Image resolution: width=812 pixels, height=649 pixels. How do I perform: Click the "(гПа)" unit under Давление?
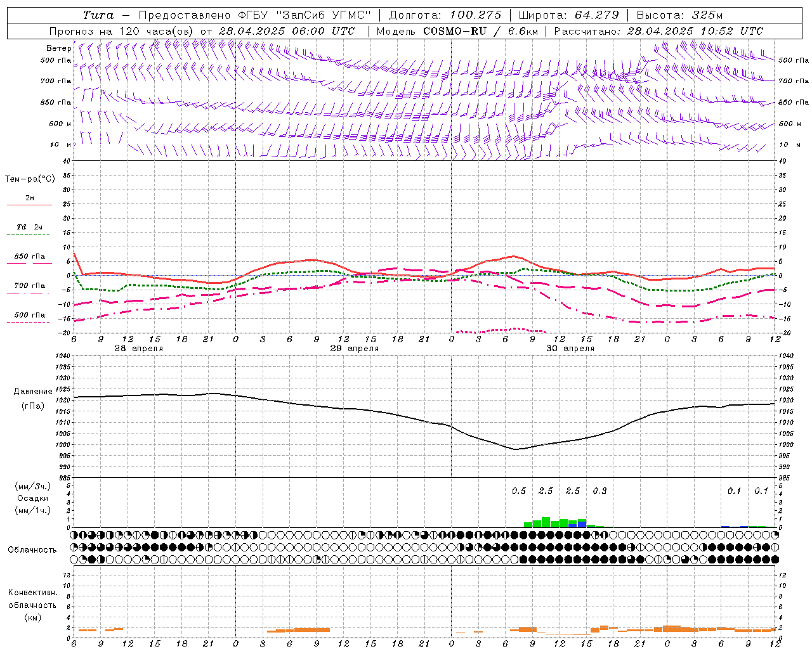[32, 406]
